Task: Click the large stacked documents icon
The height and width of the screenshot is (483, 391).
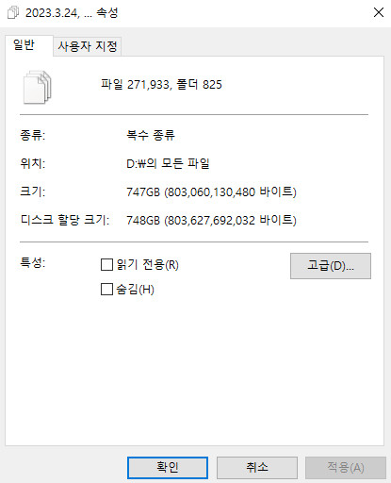Action: (x=37, y=87)
